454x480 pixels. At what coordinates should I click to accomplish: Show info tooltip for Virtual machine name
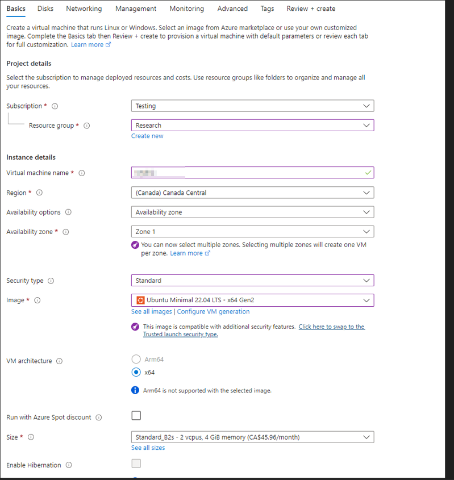coord(82,173)
